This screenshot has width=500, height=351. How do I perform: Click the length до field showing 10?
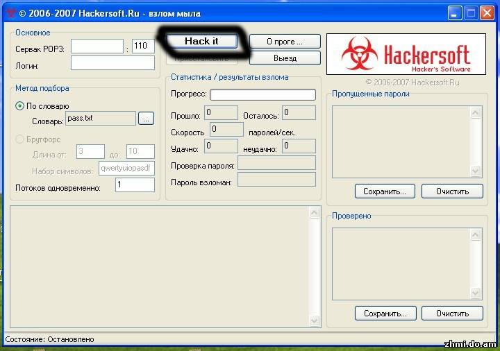point(140,151)
